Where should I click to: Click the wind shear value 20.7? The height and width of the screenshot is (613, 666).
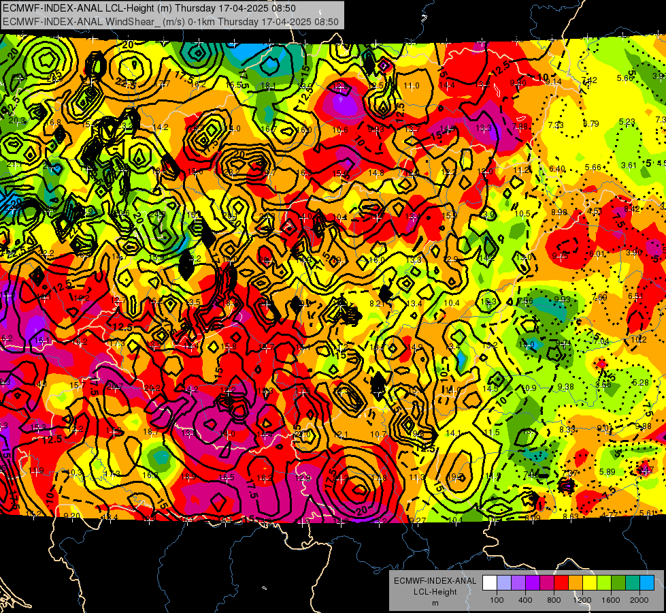115,387
